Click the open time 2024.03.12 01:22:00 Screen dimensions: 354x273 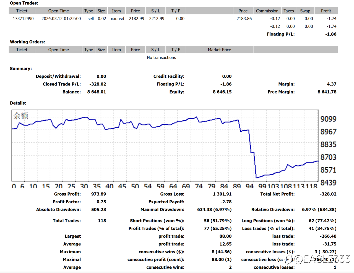tap(61, 19)
